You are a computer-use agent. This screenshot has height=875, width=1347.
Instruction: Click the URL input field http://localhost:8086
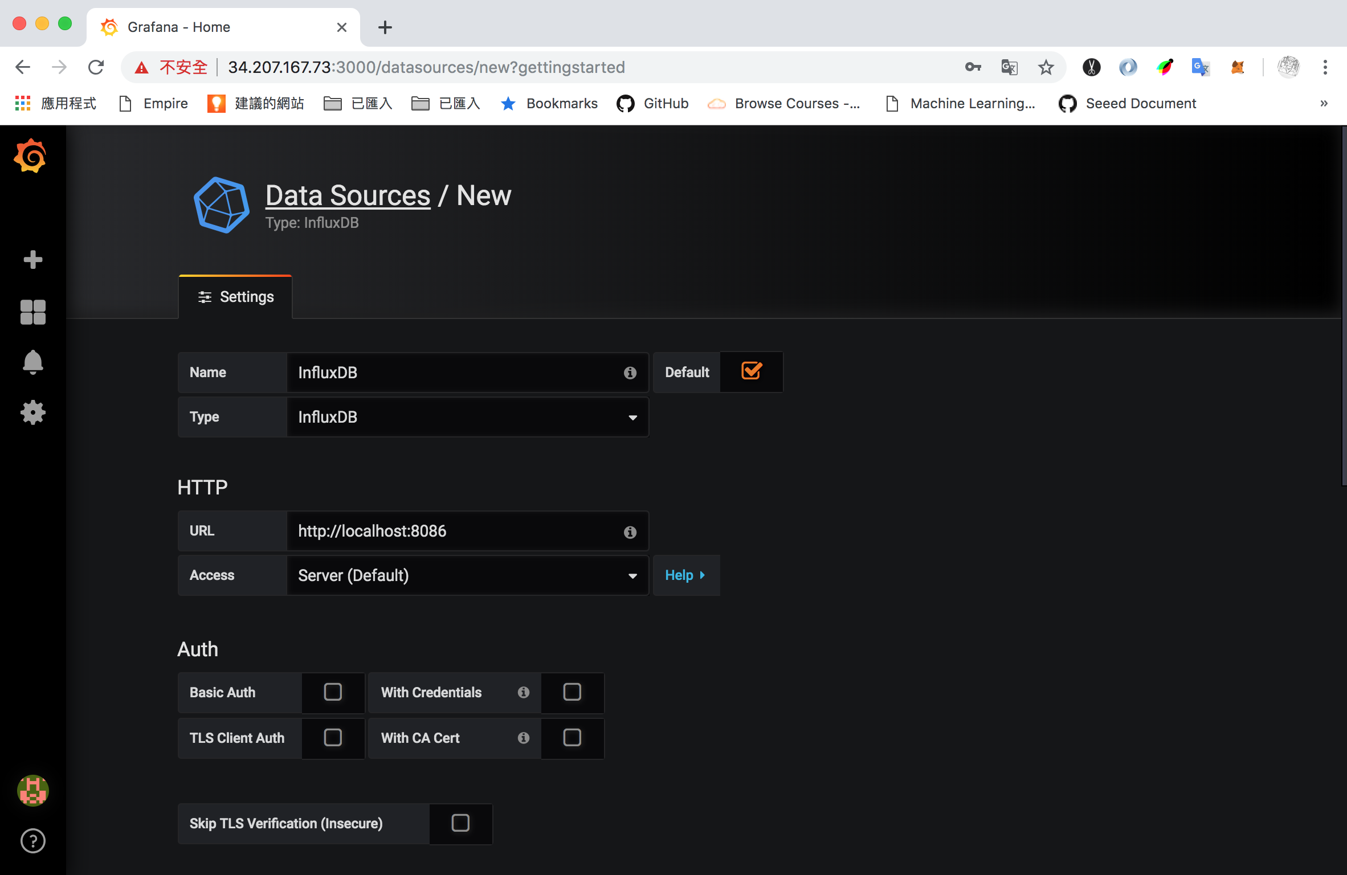(x=467, y=531)
